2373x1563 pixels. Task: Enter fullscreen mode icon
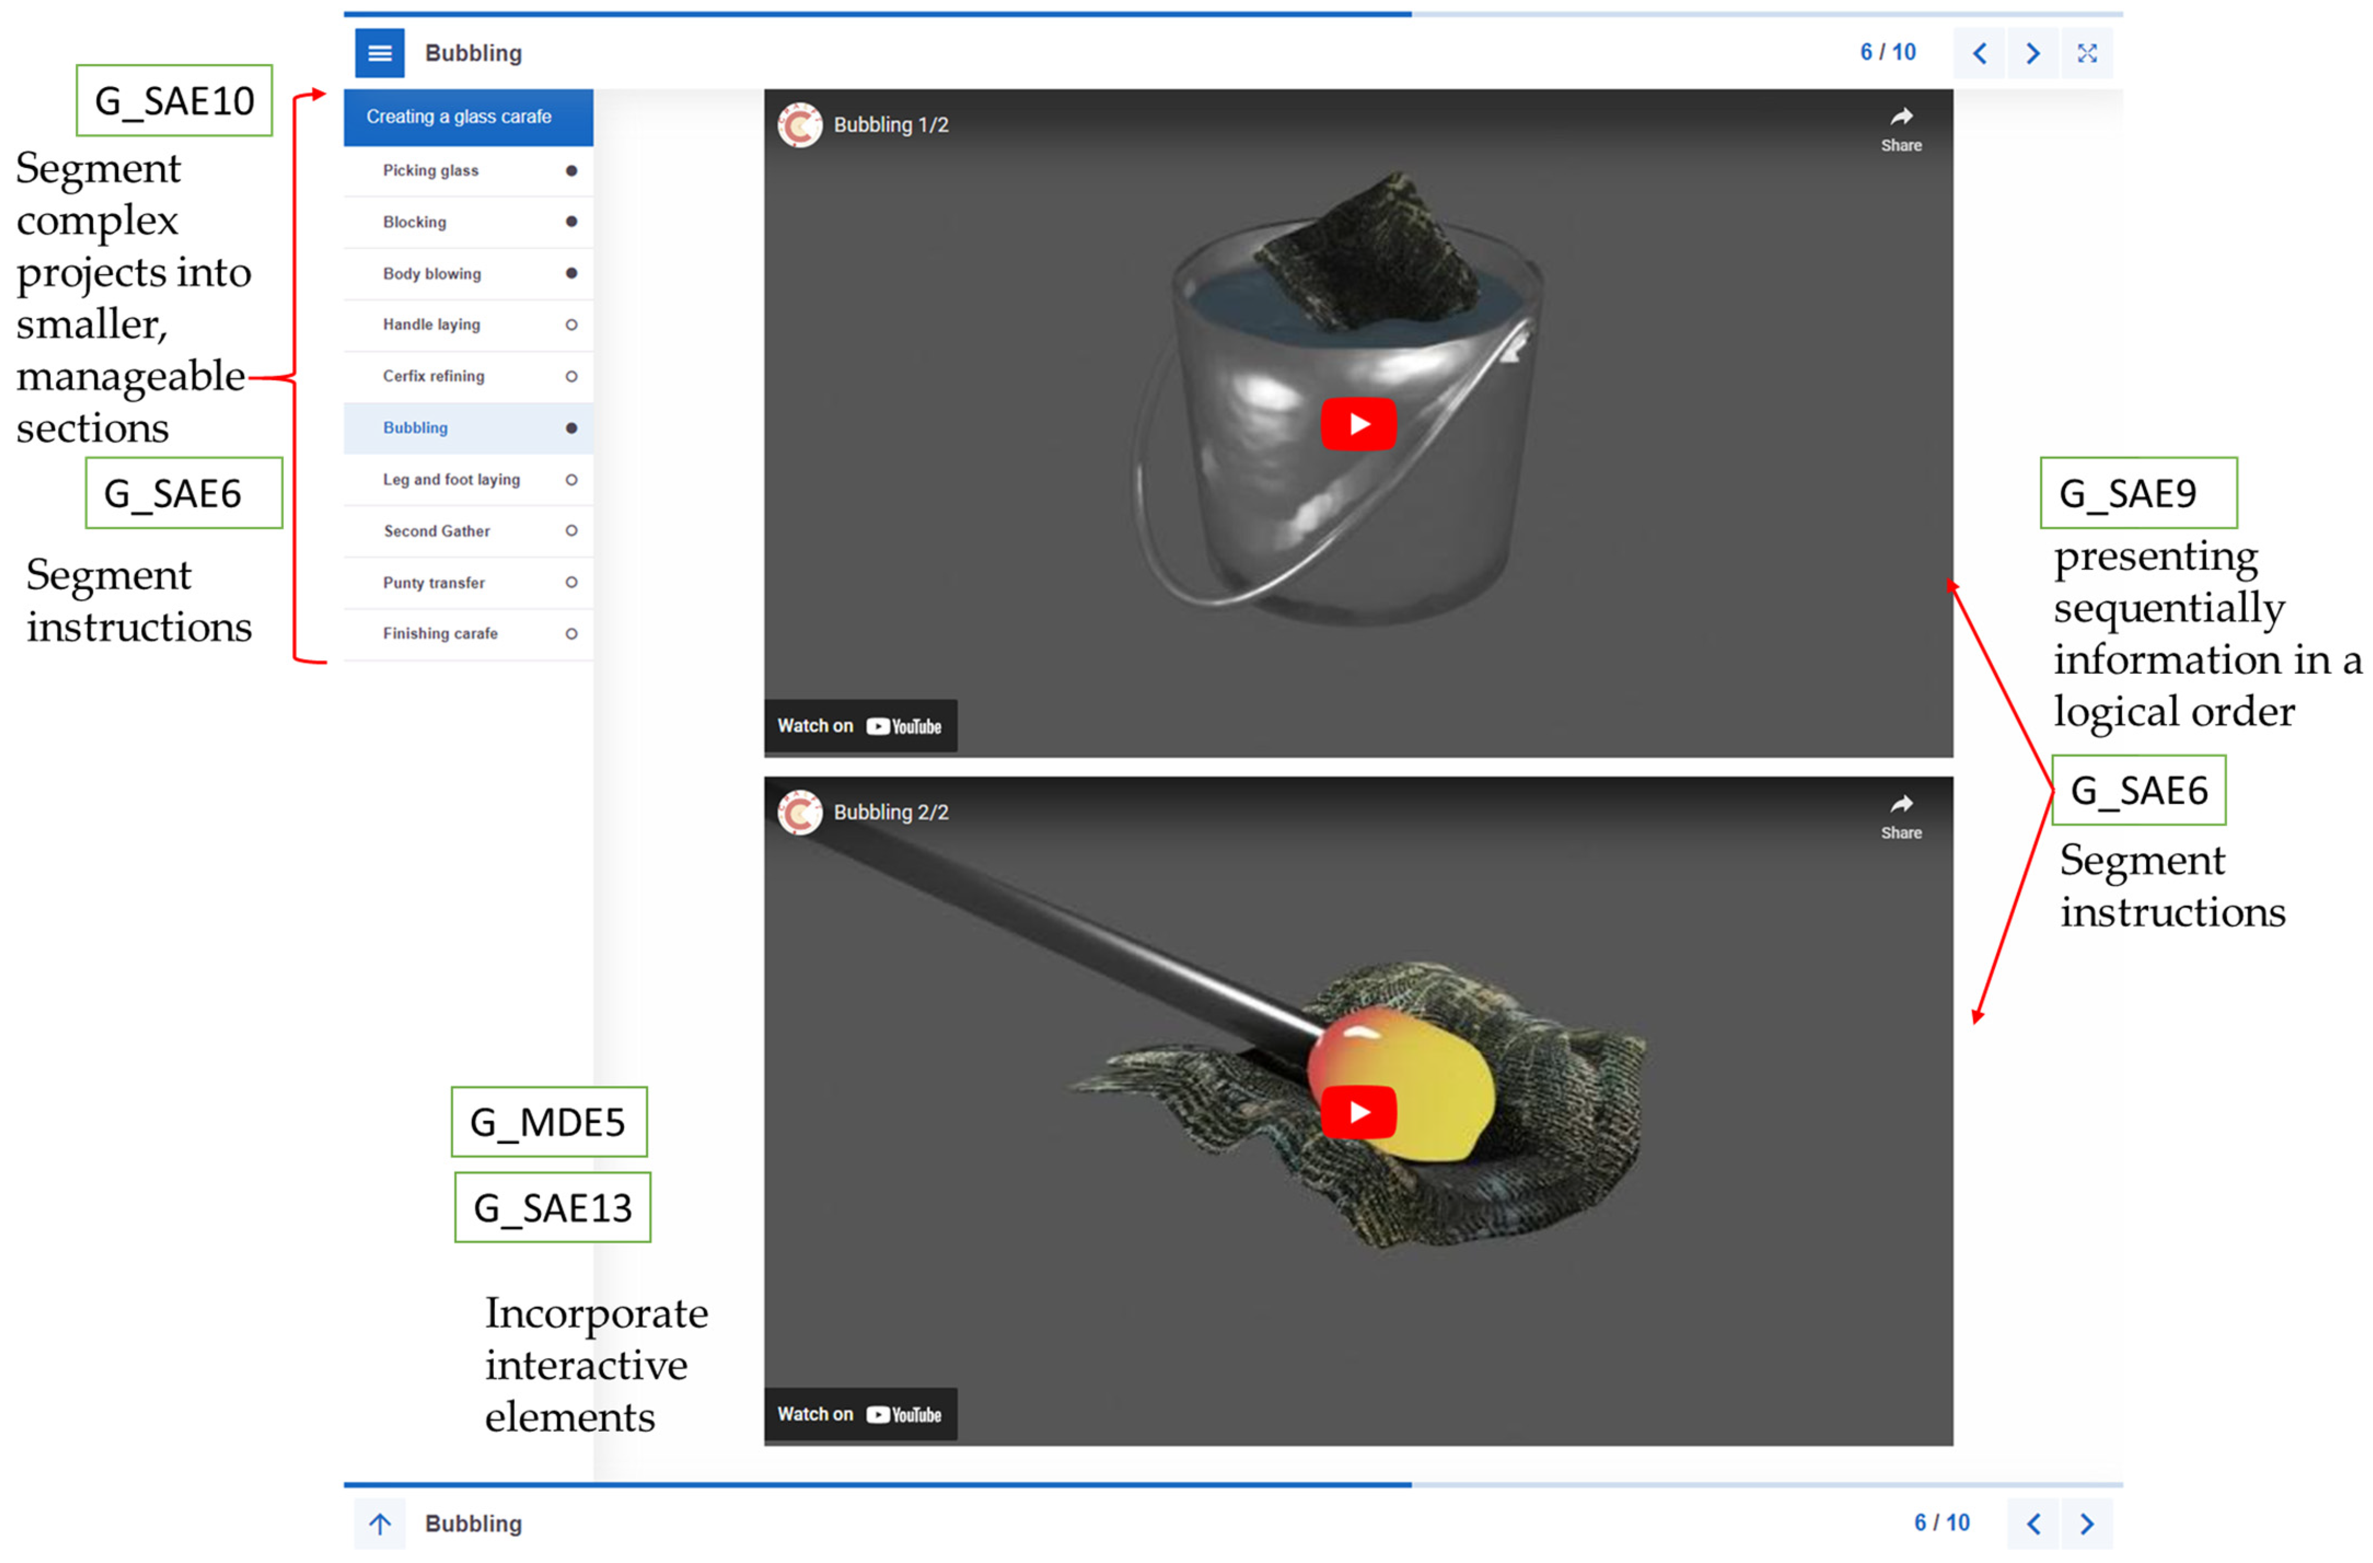tap(2087, 53)
